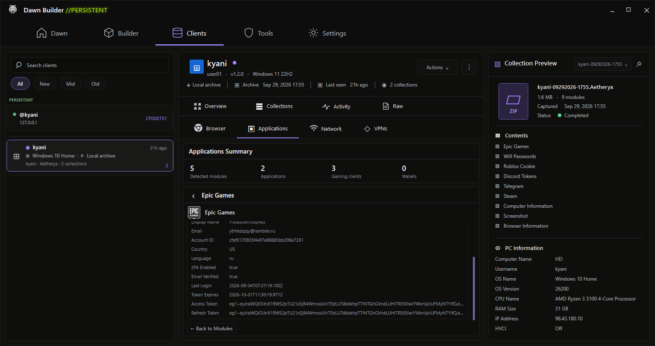Select the All filter pill
This screenshot has height=346, width=655.
20,84
